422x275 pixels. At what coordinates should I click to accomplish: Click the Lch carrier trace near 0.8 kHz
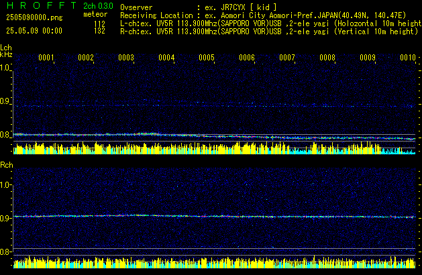click(x=214, y=136)
